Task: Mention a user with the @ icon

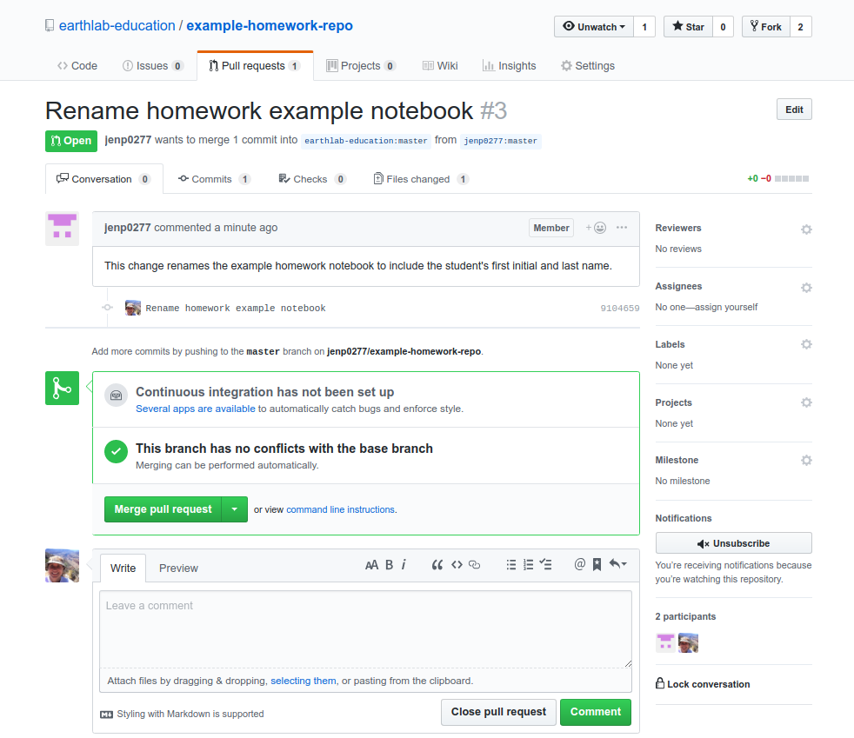Action: (x=579, y=564)
